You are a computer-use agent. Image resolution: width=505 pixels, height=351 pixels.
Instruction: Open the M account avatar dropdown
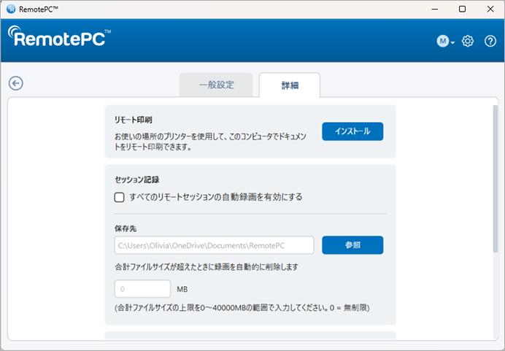tap(445, 41)
